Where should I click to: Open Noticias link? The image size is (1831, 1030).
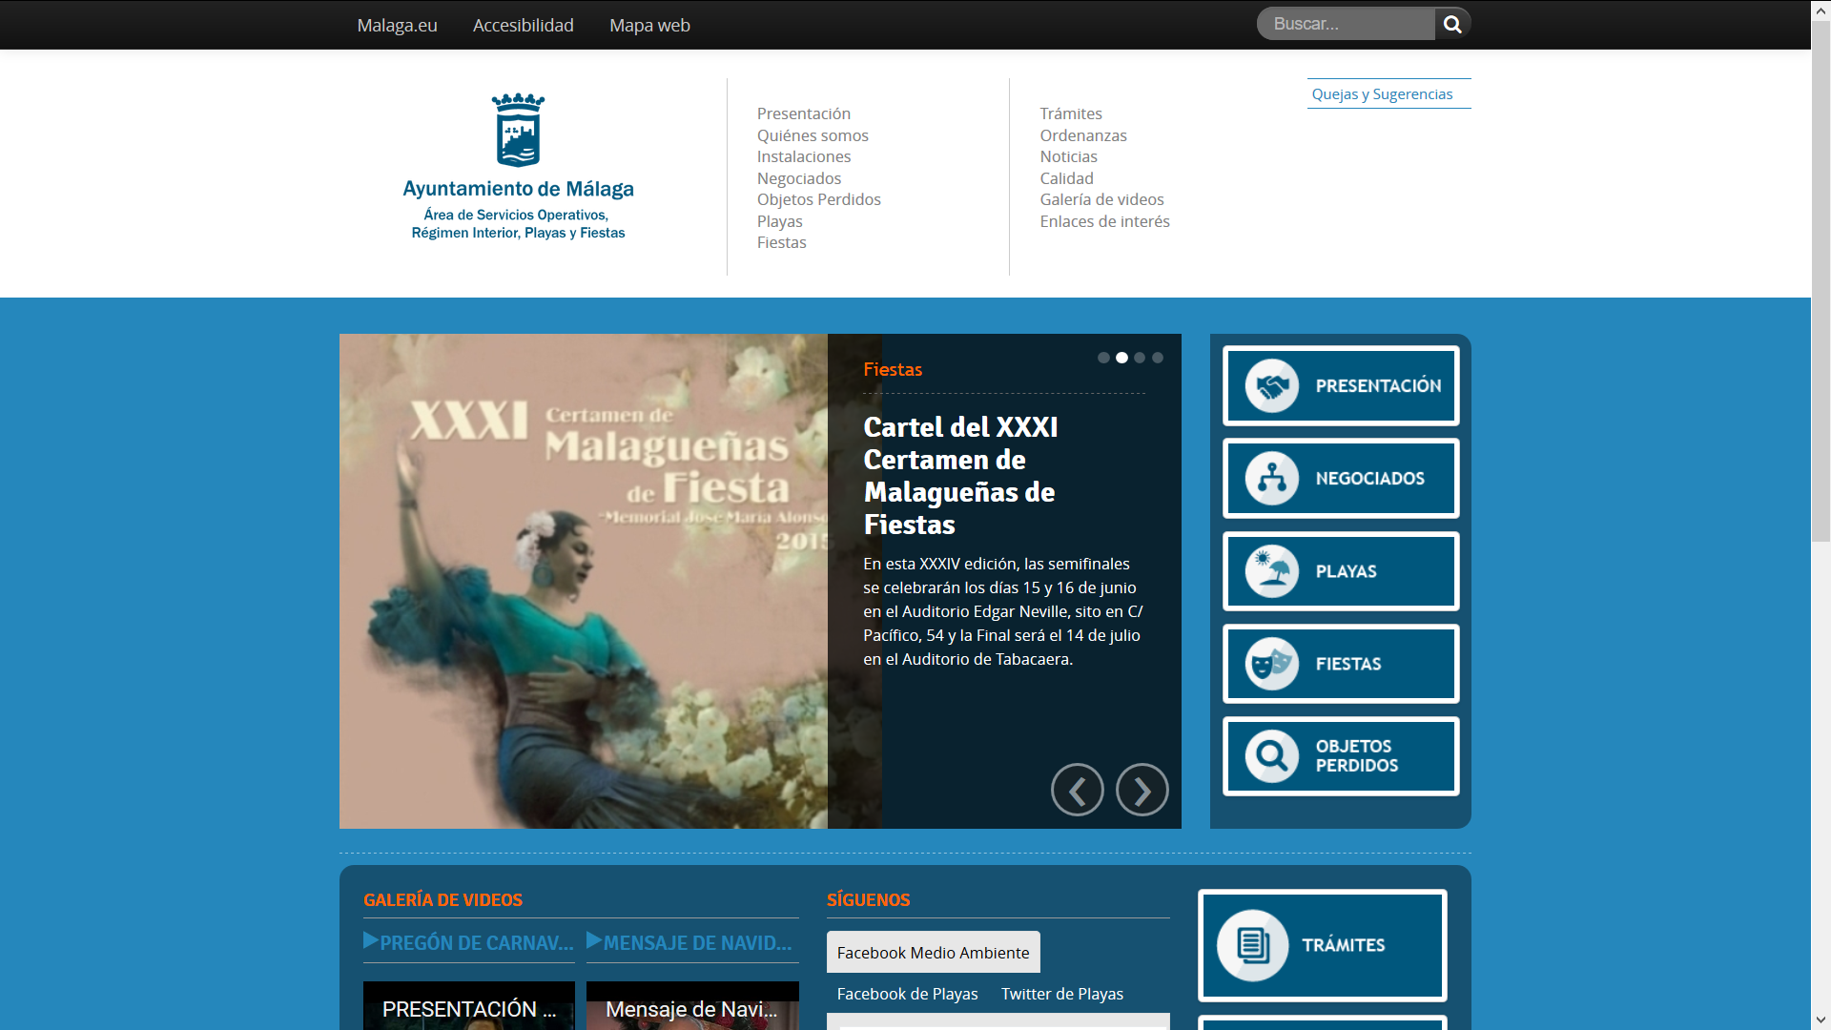(x=1068, y=156)
